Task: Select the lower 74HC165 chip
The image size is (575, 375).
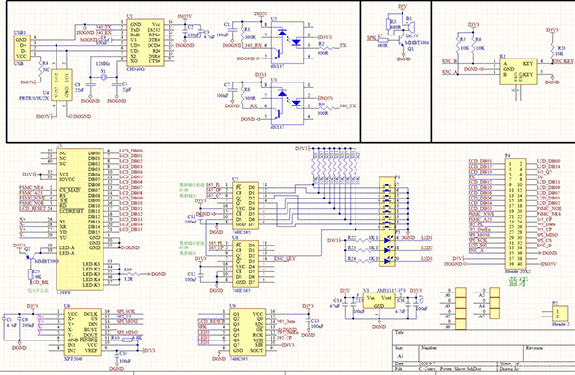Action: tap(245, 264)
